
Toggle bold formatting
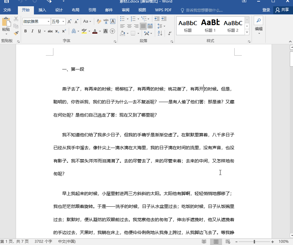coord(26,31)
